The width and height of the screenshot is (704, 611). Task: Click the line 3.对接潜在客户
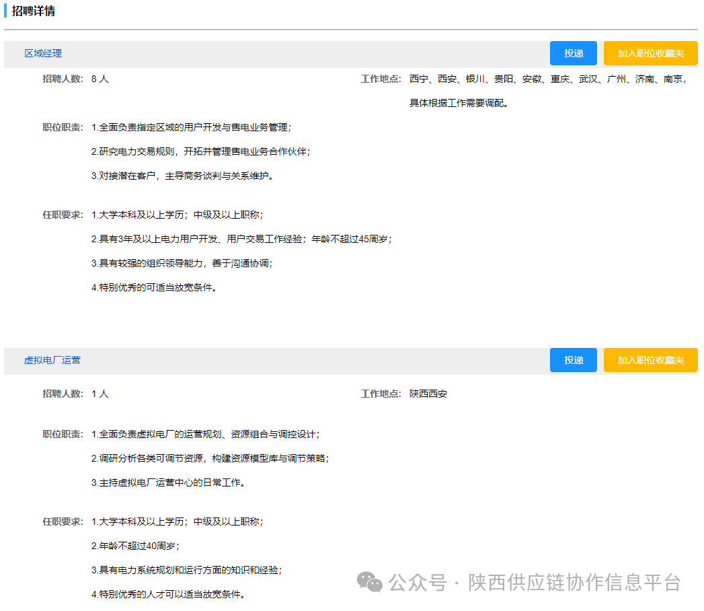pyautogui.click(x=182, y=176)
